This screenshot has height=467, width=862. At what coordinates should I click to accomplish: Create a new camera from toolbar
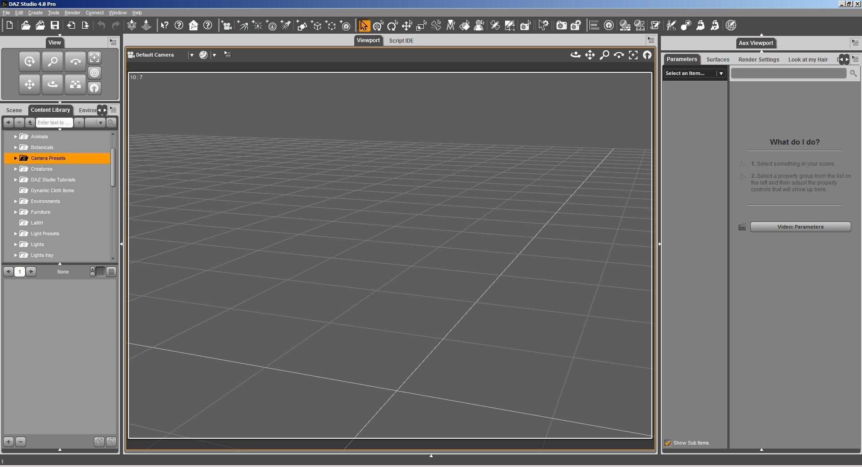(x=227, y=25)
